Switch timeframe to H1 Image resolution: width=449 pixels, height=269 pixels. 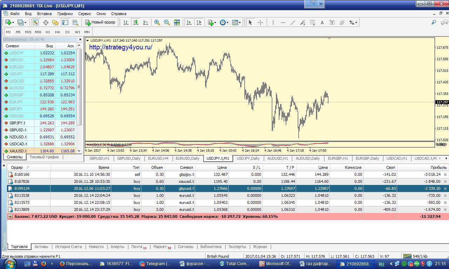point(48,32)
